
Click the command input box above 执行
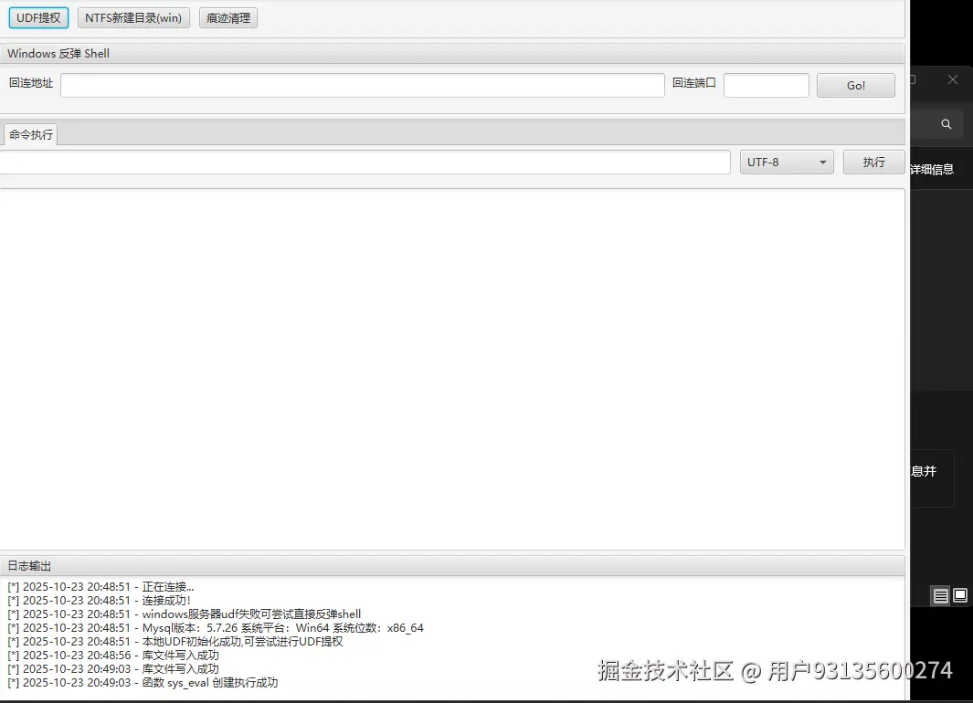click(x=365, y=162)
